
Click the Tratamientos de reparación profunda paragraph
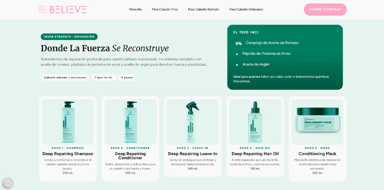coord(124,62)
